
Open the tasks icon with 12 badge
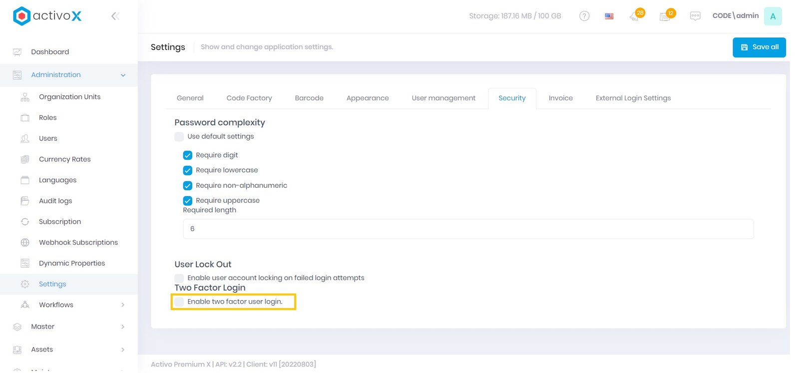pyautogui.click(x=666, y=16)
